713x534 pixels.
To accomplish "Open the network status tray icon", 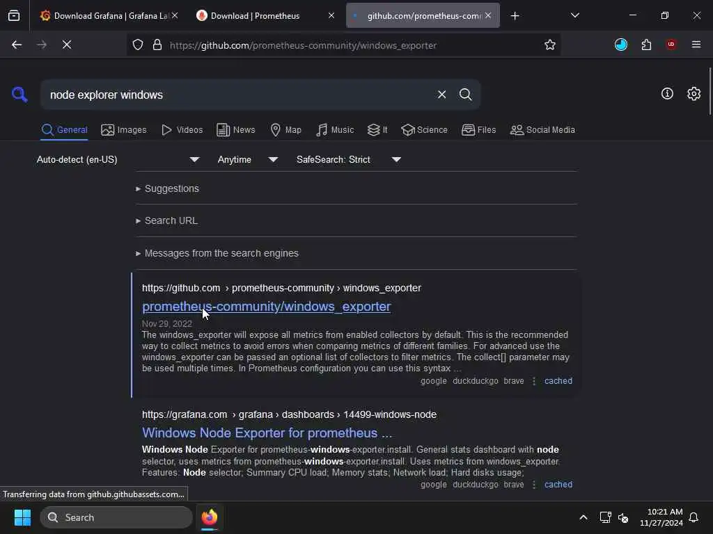I will tap(605, 517).
